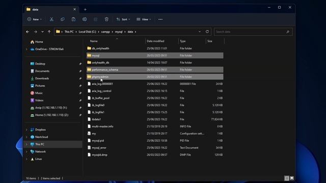This screenshot has height=183, width=326.
Task: Select the mysql_error text document
Action: click(x=155, y=147)
